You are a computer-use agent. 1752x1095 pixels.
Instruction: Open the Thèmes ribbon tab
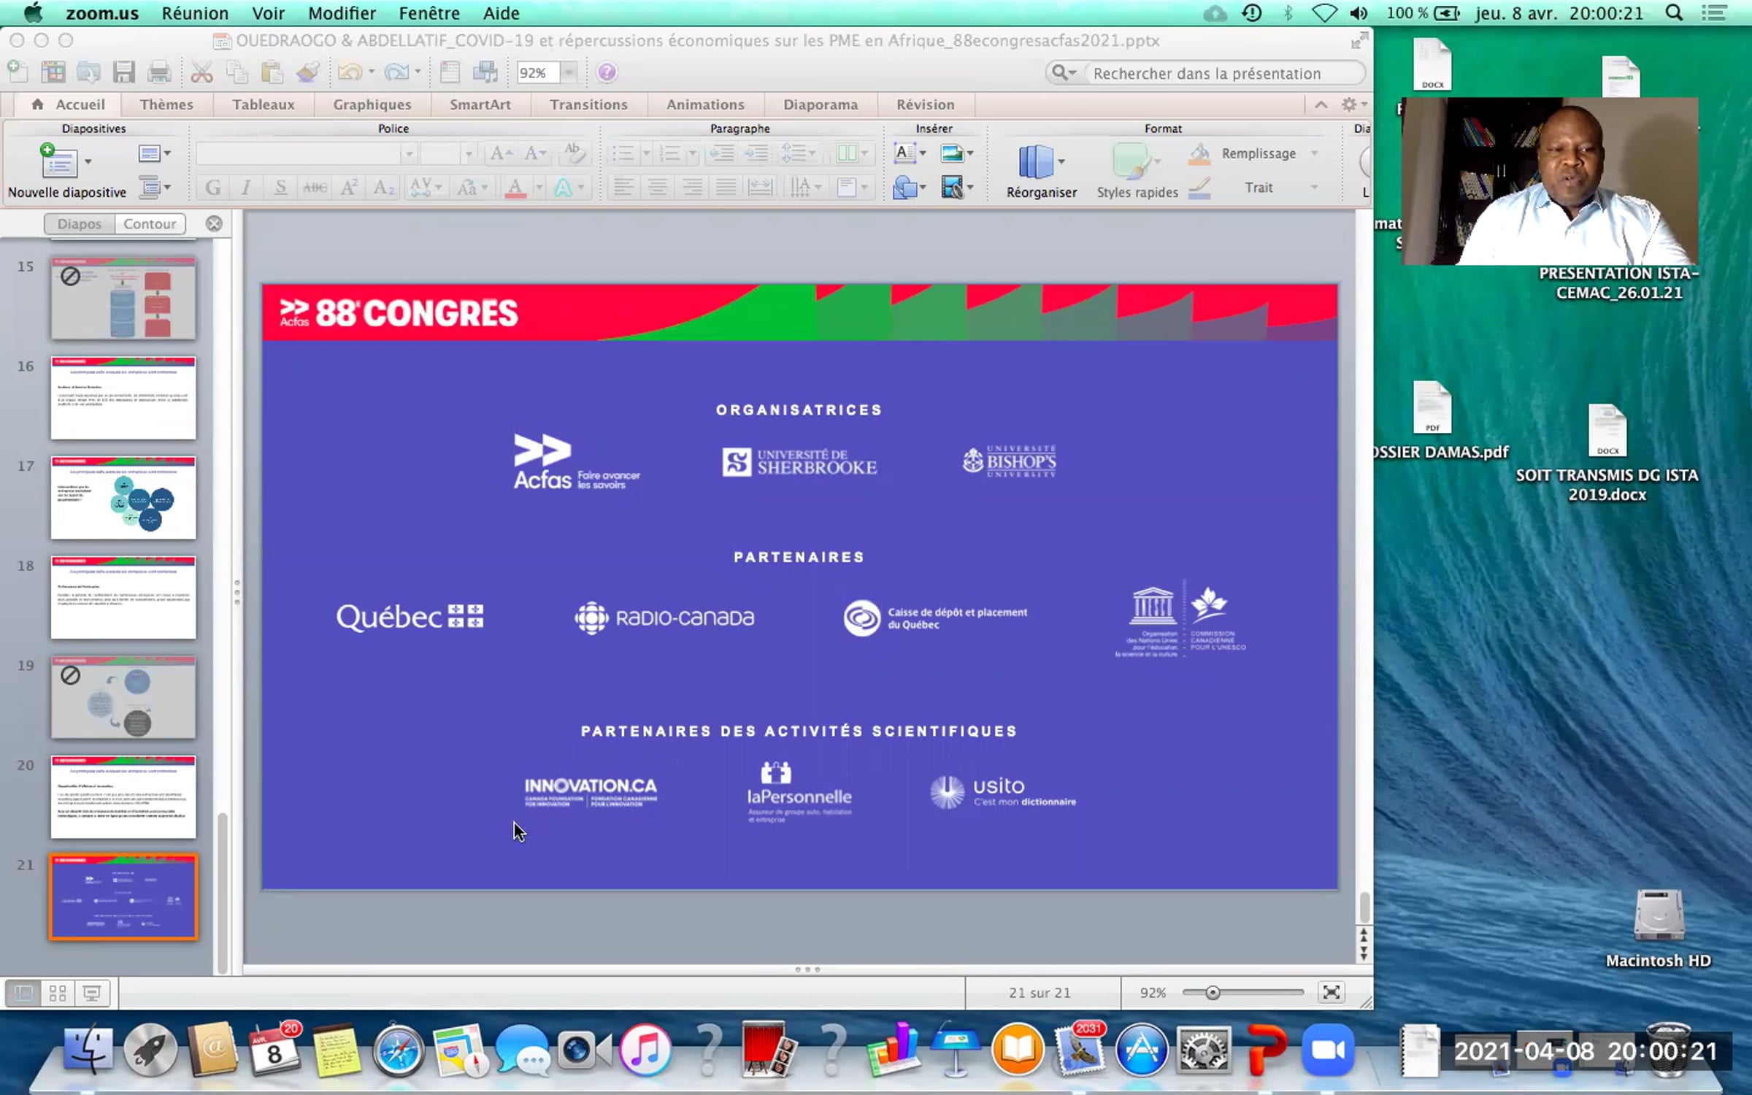click(x=166, y=104)
